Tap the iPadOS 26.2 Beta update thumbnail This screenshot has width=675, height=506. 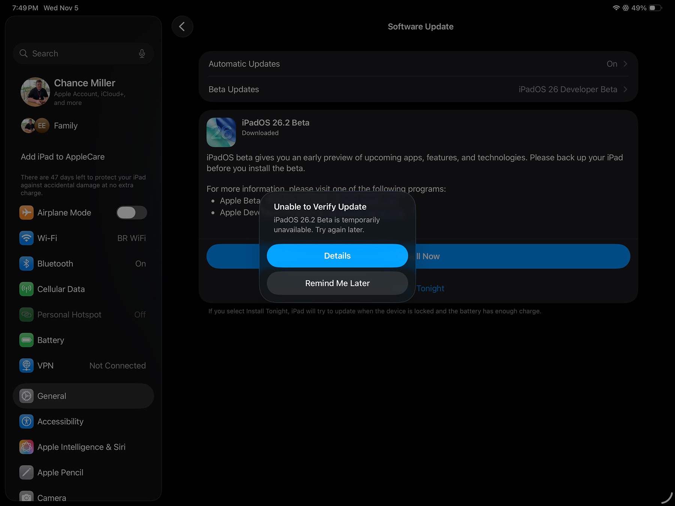pos(221,132)
